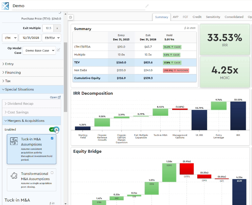Click the pencil icon beside Demo title
The width and height of the screenshot is (252, 205).
147,6
